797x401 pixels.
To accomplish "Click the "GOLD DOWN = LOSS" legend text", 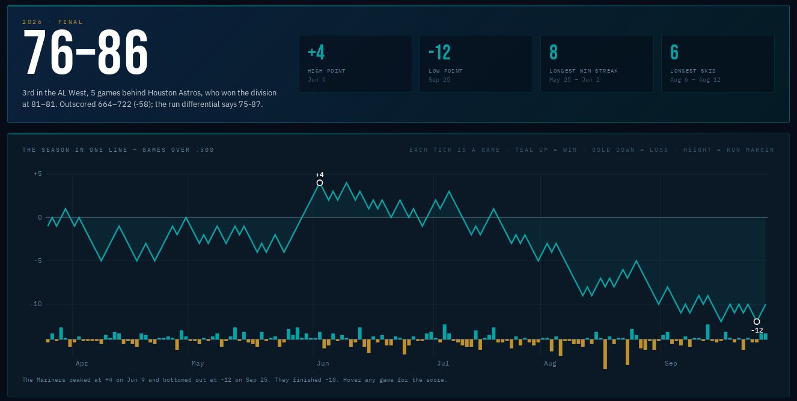I will 630,150.
